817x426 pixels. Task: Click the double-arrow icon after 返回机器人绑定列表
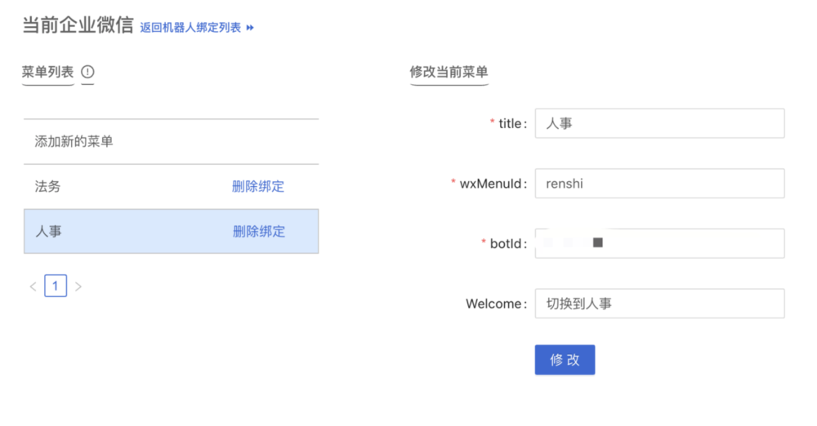point(250,28)
